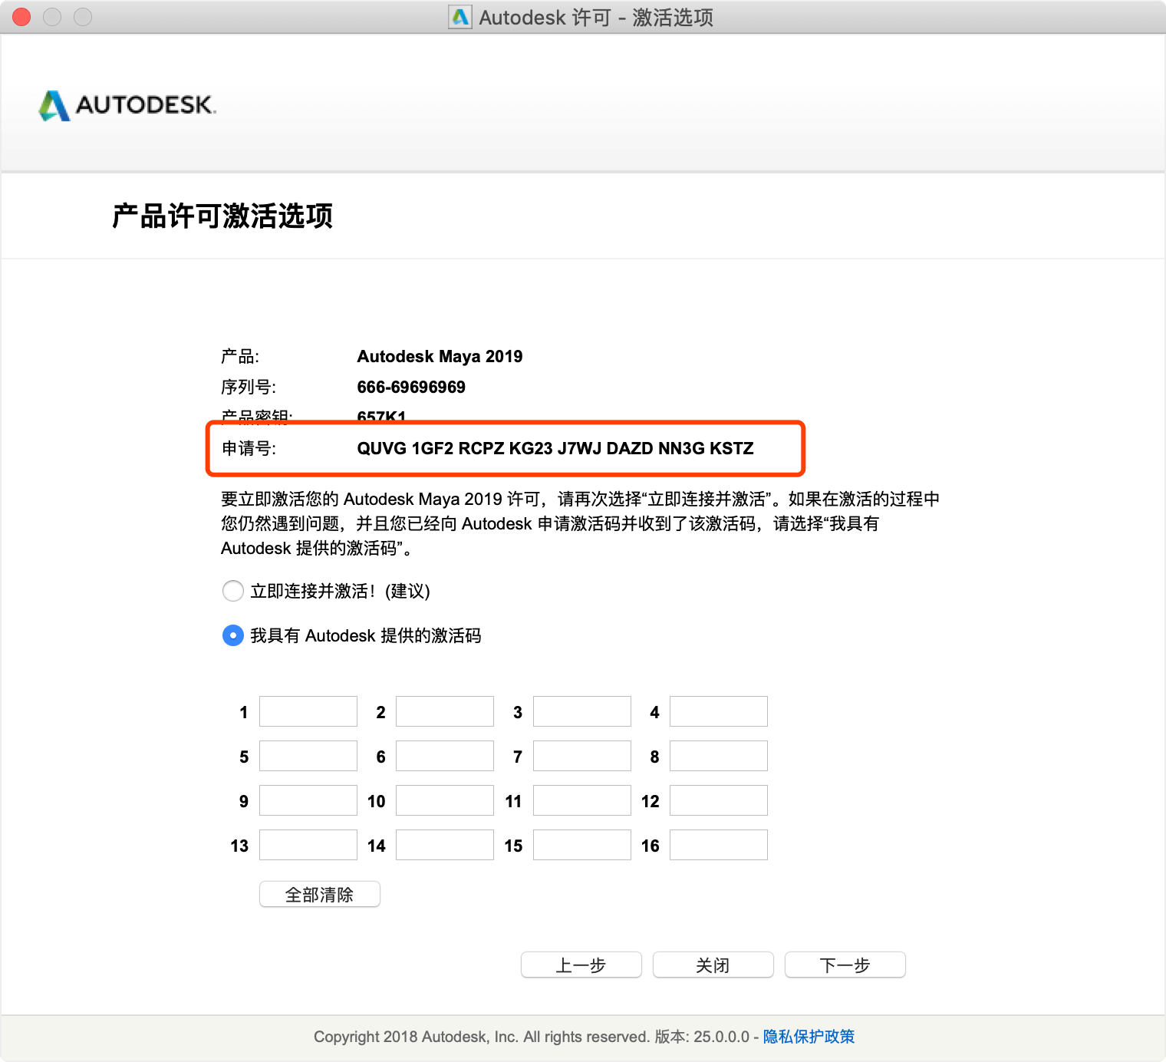Click activation code field 12
Viewport: 1166px width, 1062px height.
pos(719,800)
